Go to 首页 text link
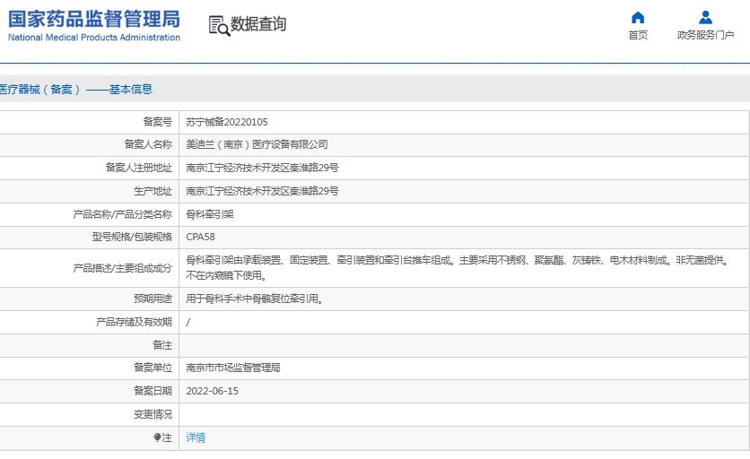This screenshot has width=750, height=459. click(638, 35)
